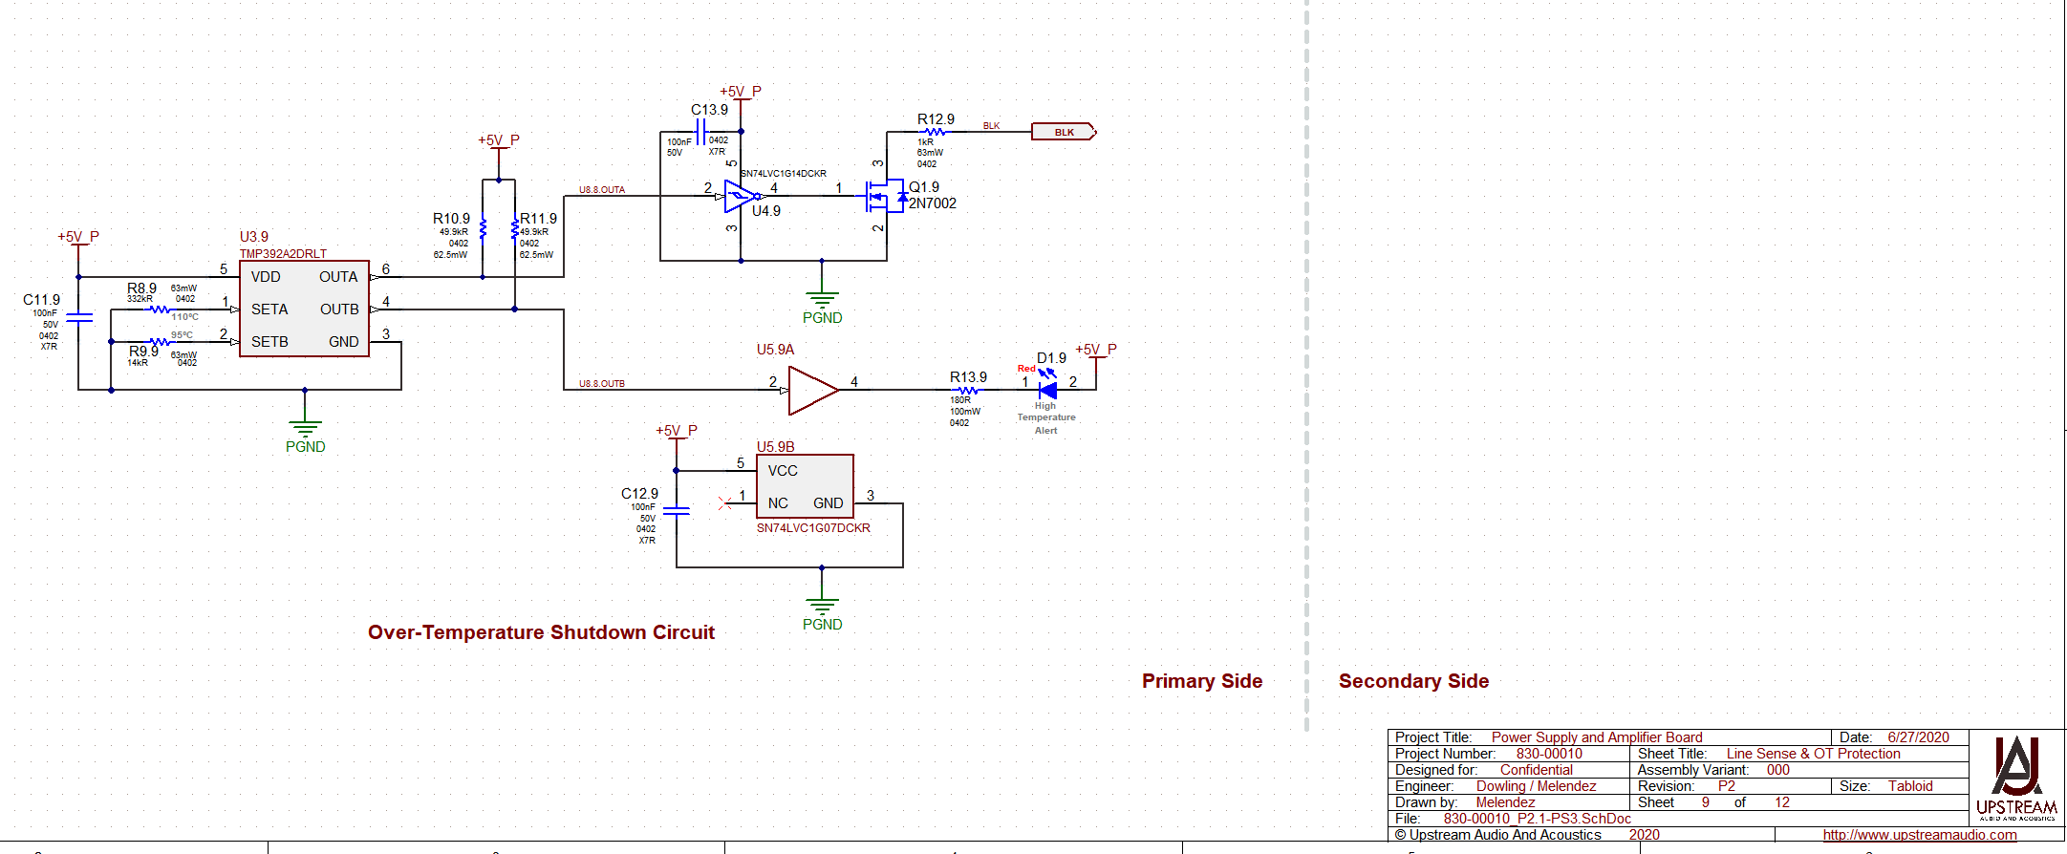
Task: Click the U8.8.OUTA net label
Action: (602, 190)
